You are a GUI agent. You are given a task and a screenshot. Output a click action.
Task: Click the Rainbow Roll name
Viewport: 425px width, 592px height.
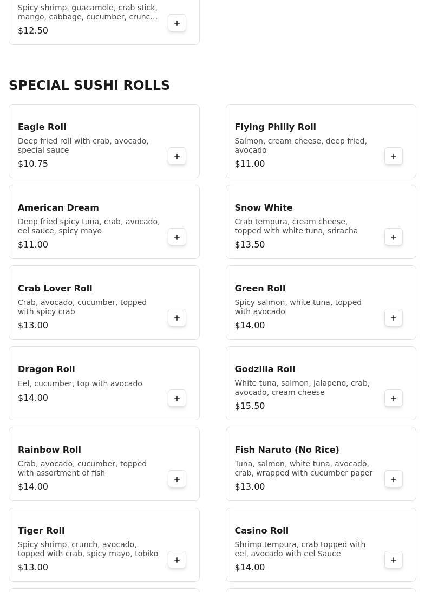tap(49, 450)
